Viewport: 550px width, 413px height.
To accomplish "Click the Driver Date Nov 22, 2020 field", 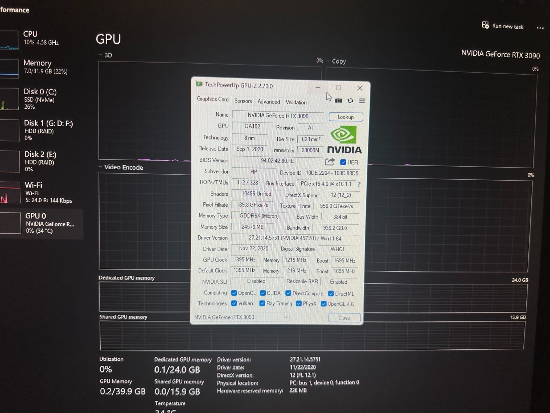I will (x=253, y=248).
